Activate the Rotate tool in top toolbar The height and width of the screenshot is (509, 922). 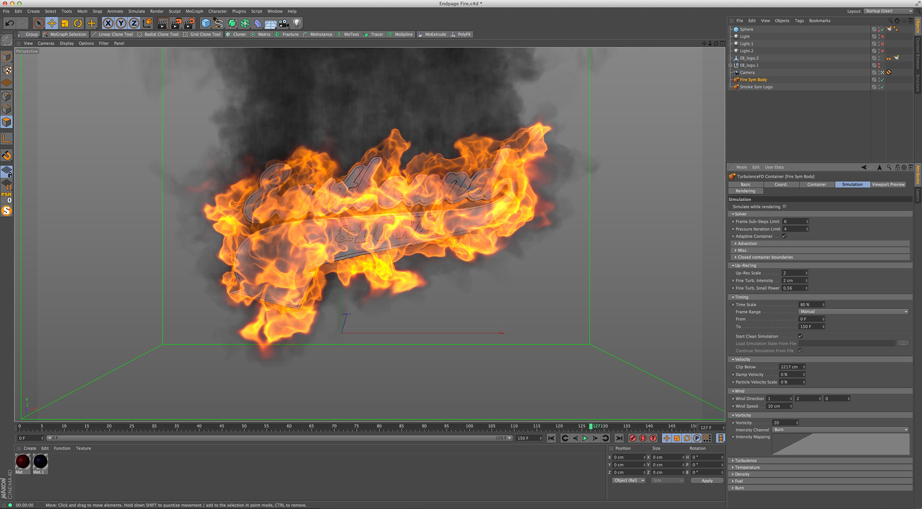[x=78, y=23]
